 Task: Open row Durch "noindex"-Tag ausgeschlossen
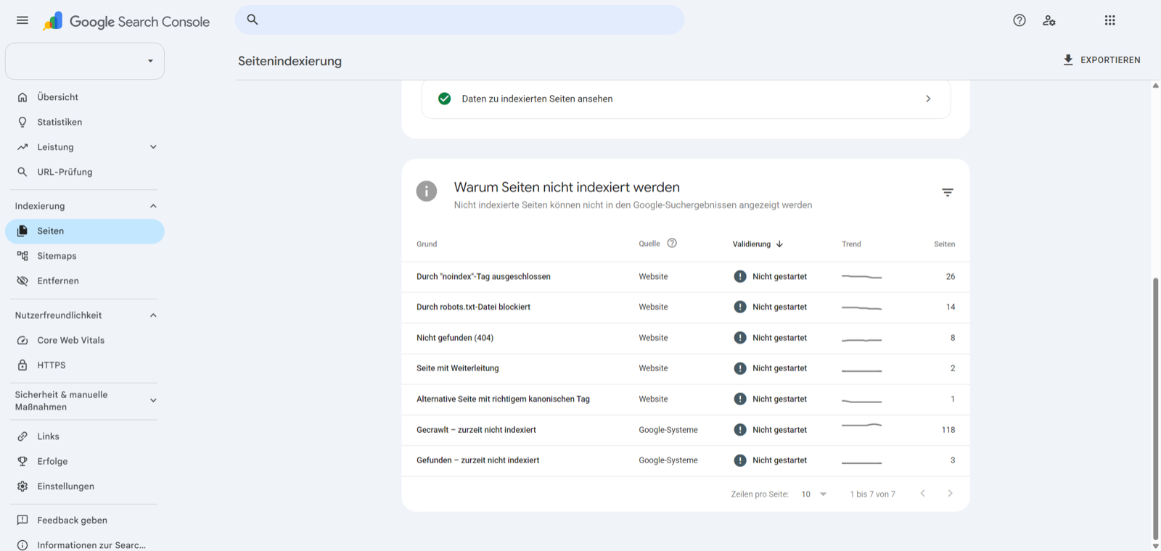686,277
